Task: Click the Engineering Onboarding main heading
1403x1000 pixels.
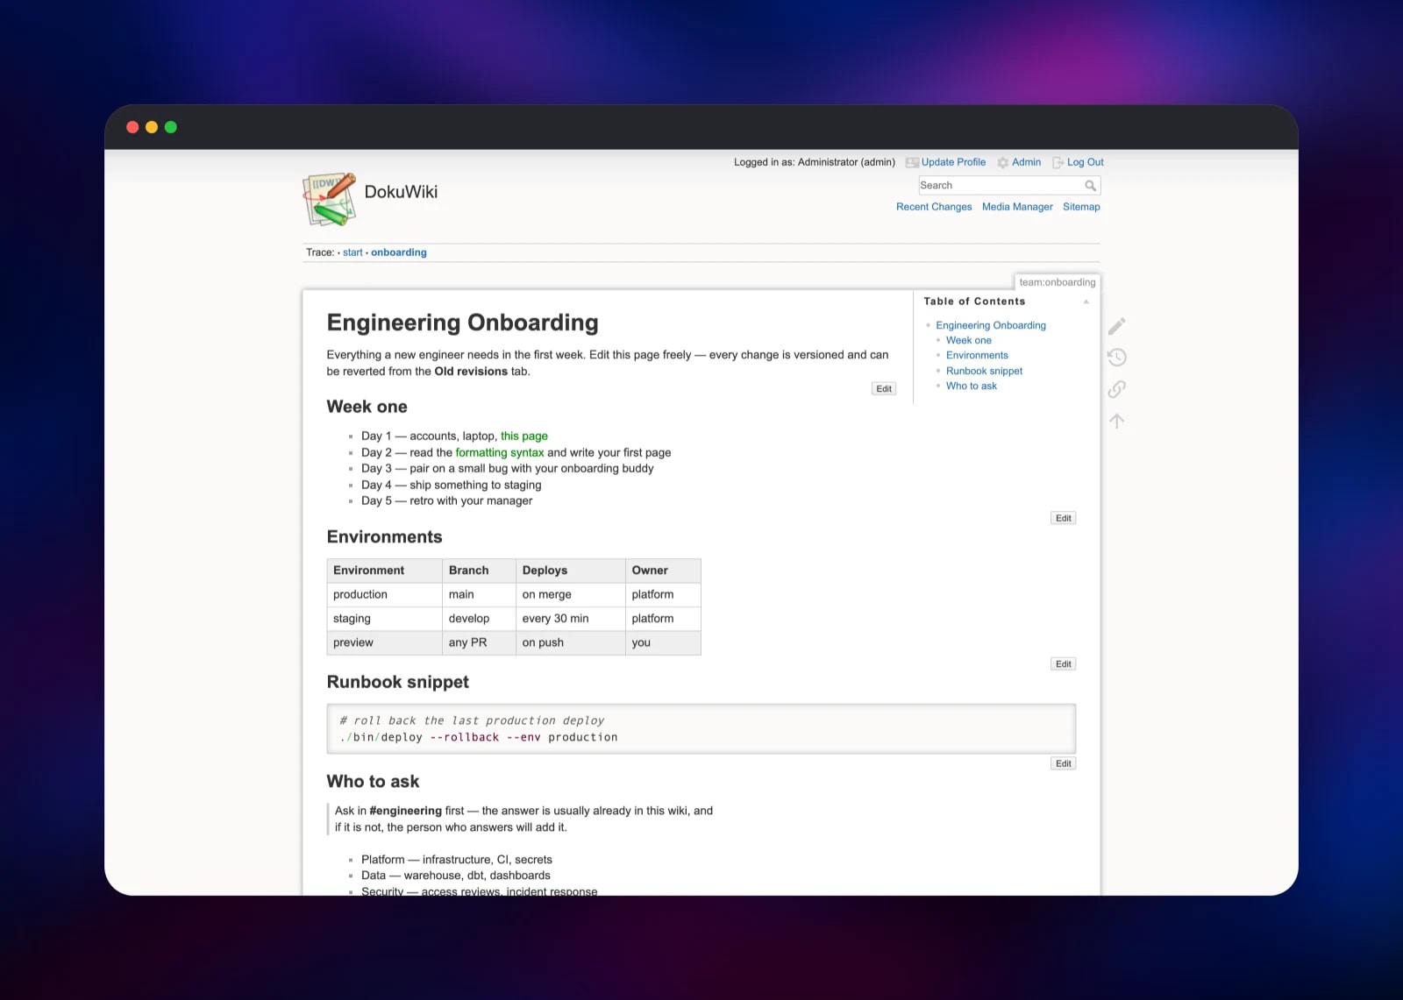Action: pos(462,323)
